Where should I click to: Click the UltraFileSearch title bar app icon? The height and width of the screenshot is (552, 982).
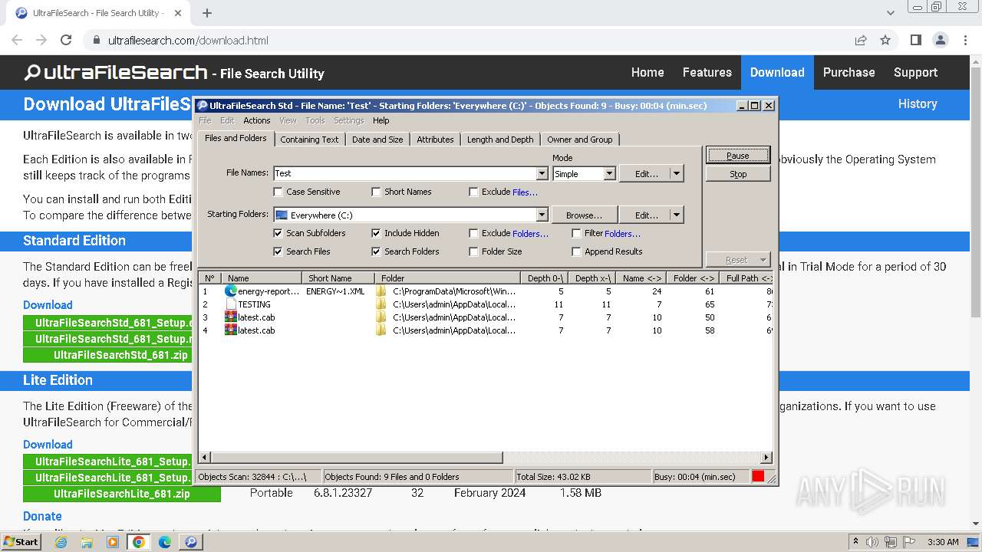[203, 106]
